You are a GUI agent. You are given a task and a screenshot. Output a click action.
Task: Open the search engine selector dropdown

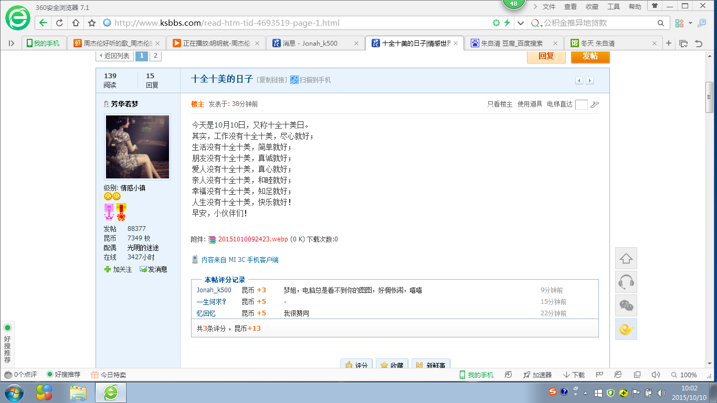[x=536, y=23]
